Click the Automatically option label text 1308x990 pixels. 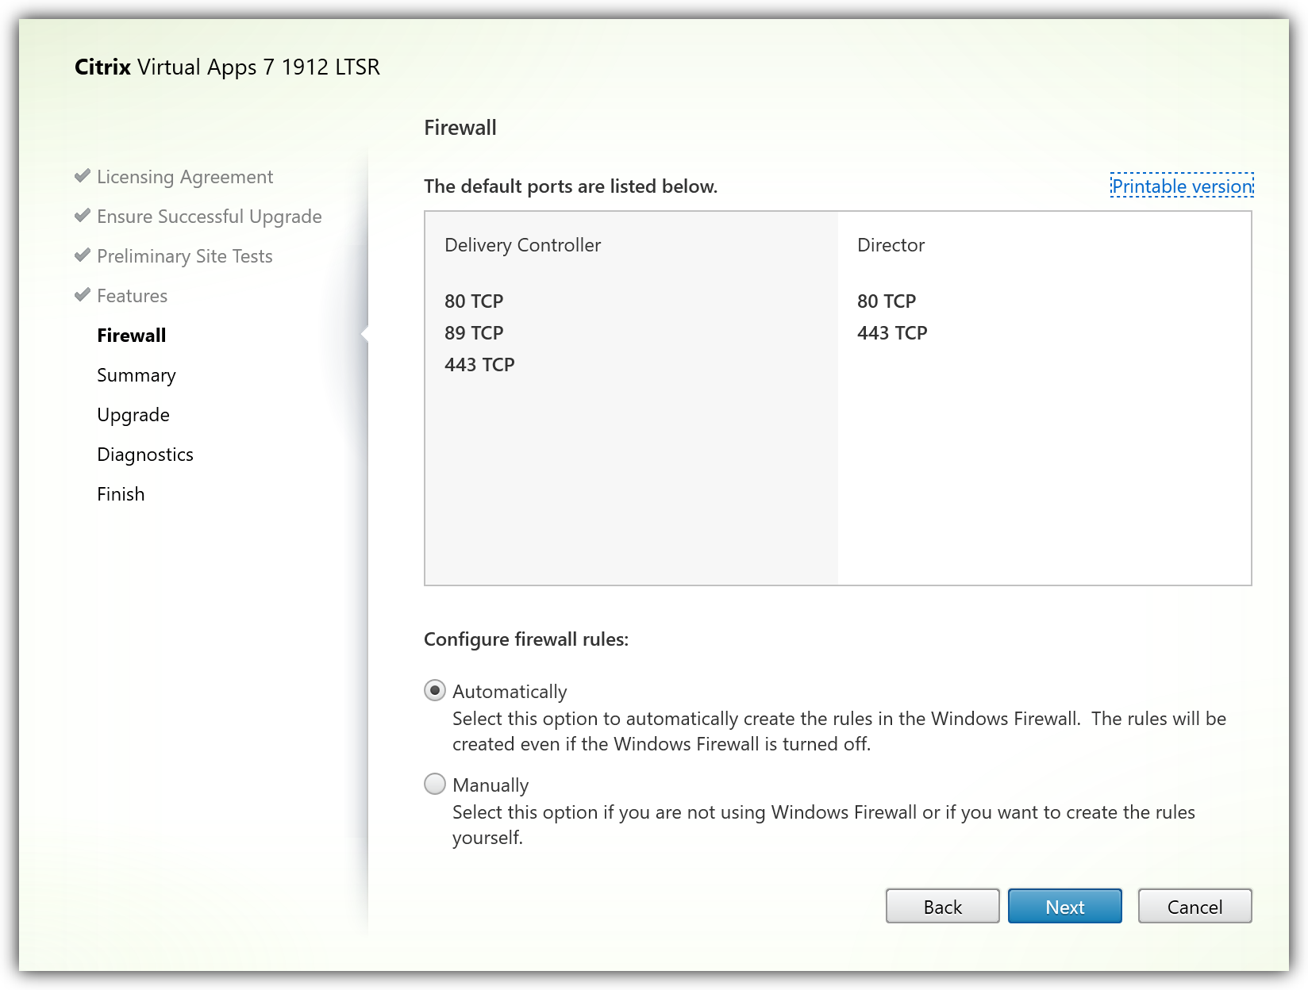click(x=510, y=692)
